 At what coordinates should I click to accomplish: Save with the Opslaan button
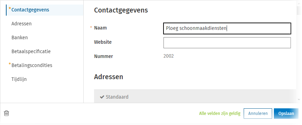tap(286, 114)
